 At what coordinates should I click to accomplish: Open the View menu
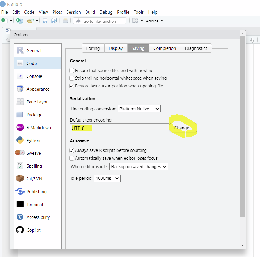point(43,12)
